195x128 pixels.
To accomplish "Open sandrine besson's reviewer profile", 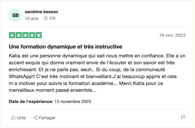I will click(x=41, y=12).
